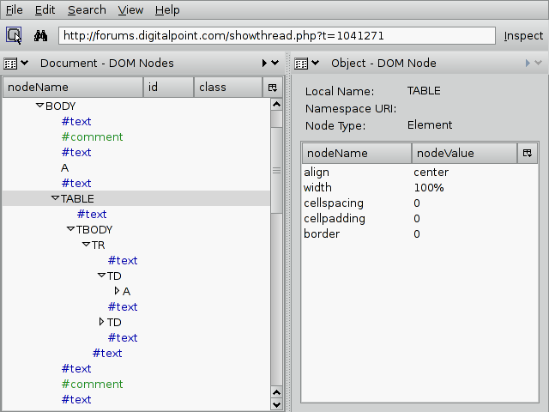
Task: Open Object panel viewer list icon
Action: pos(306,63)
